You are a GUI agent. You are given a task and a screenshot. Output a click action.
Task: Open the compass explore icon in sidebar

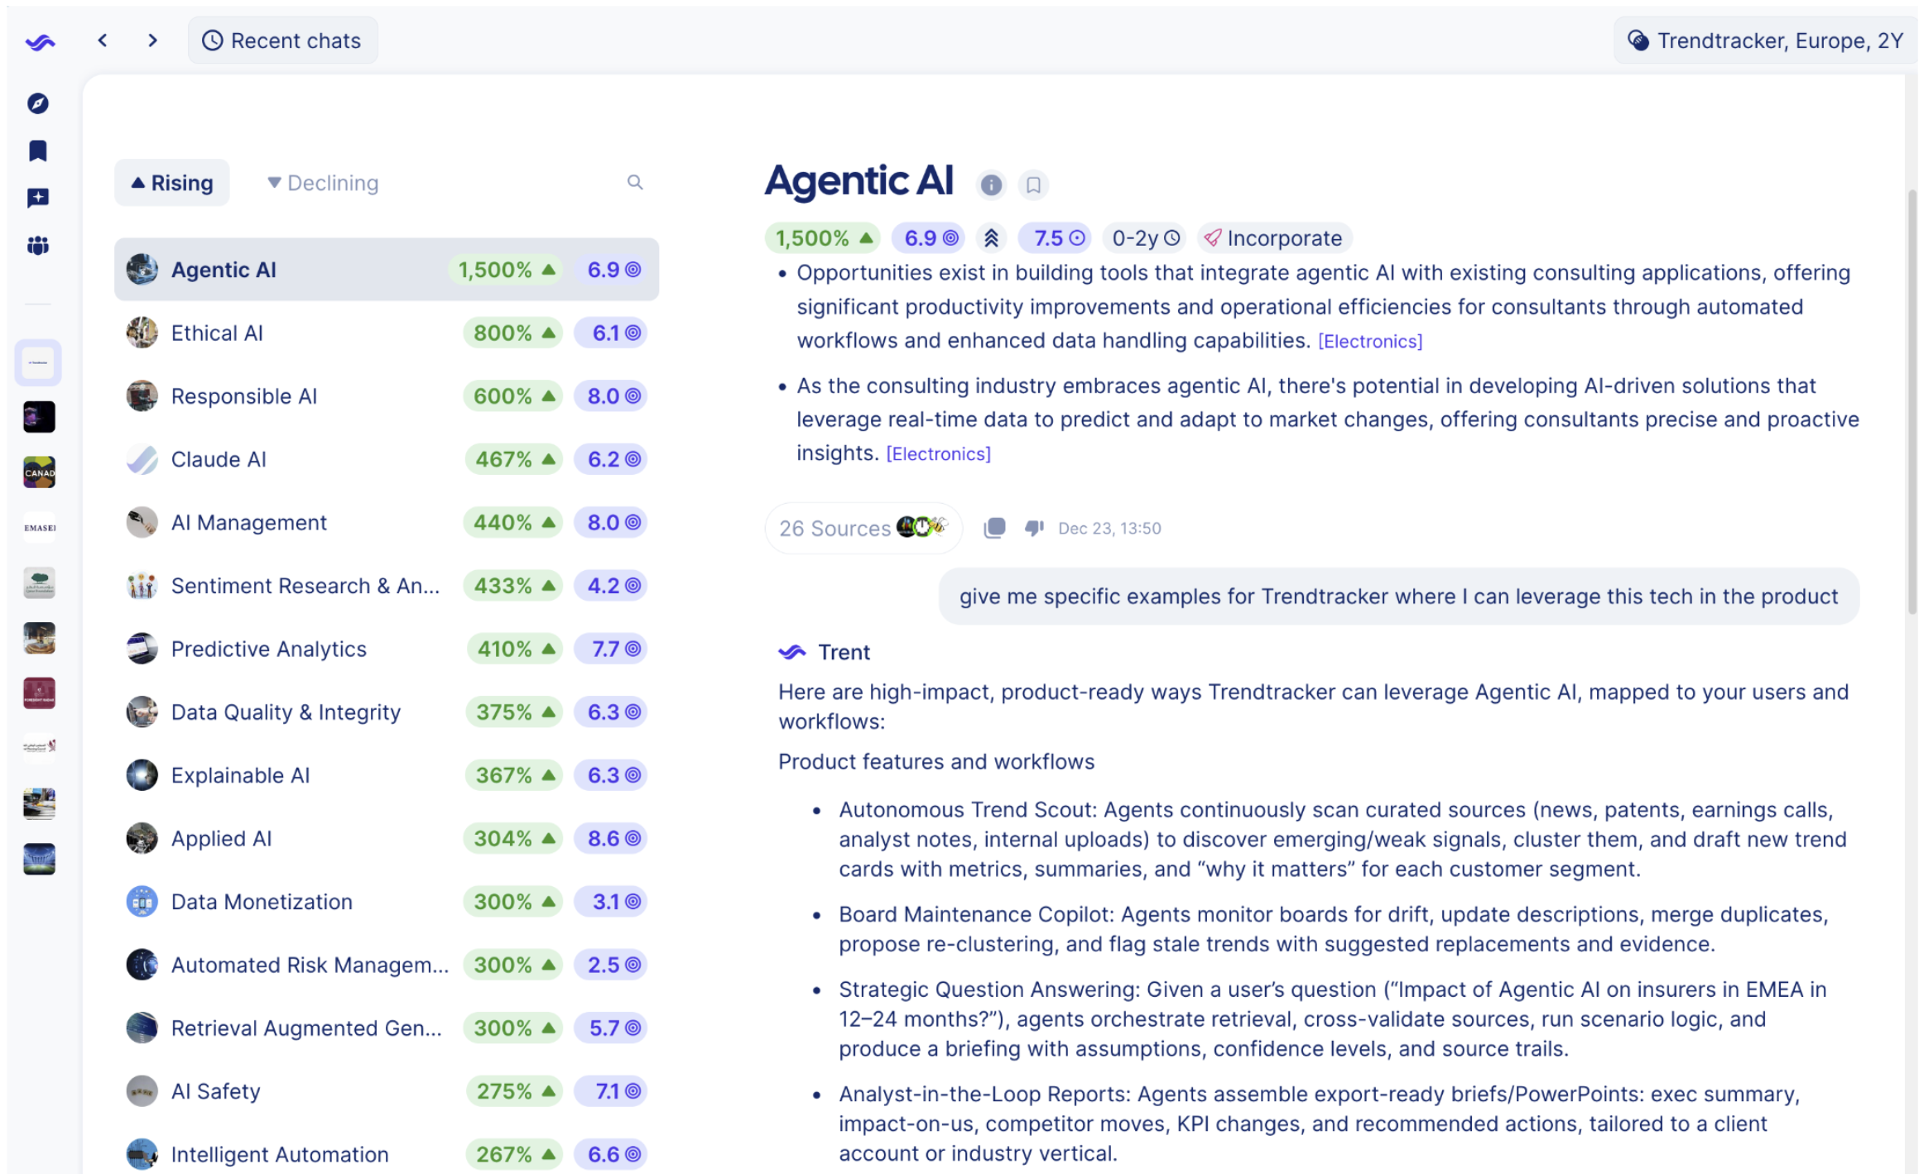(38, 103)
